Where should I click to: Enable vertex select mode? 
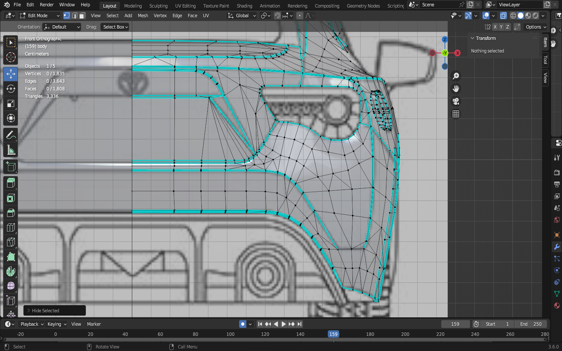pos(67,16)
